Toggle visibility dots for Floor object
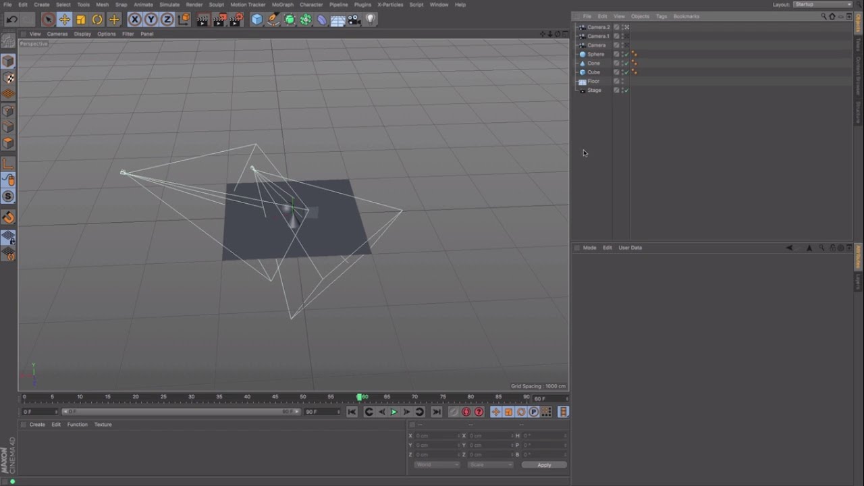 click(x=622, y=81)
